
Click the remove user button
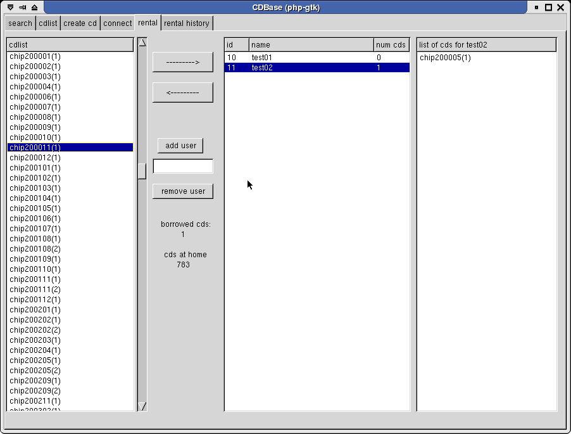(x=183, y=191)
